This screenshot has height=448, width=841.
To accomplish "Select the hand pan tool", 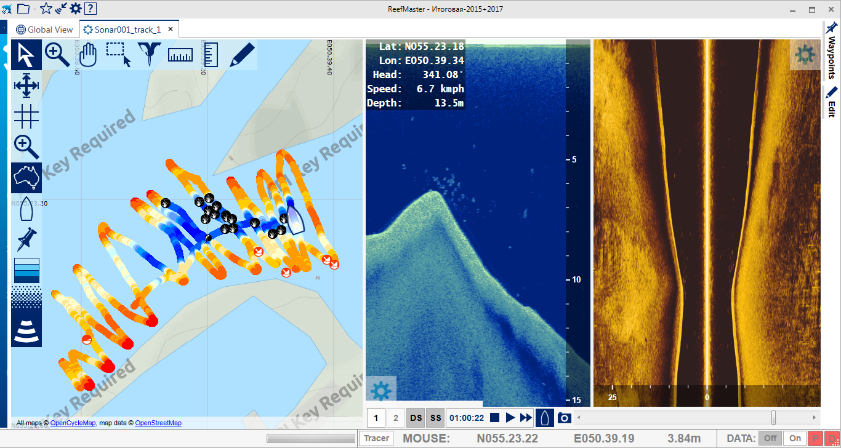I will coord(89,55).
